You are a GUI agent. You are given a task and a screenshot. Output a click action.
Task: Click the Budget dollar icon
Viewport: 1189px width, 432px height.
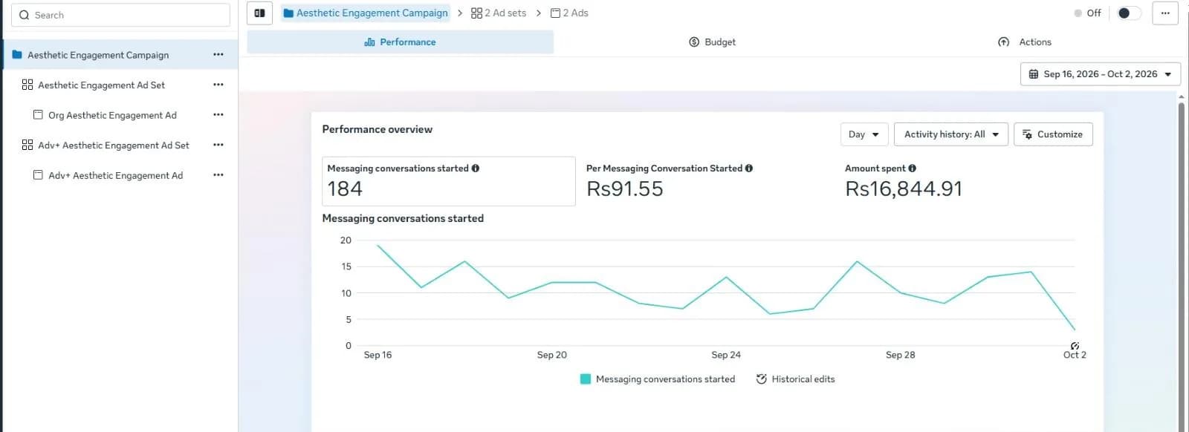coord(694,42)
